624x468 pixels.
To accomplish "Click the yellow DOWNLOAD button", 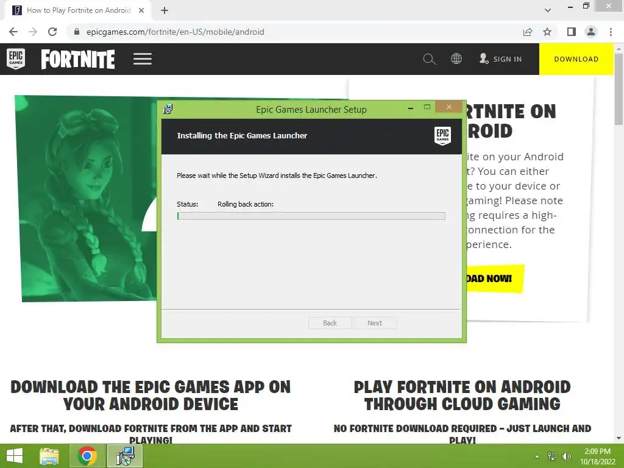I will [576, 59].
